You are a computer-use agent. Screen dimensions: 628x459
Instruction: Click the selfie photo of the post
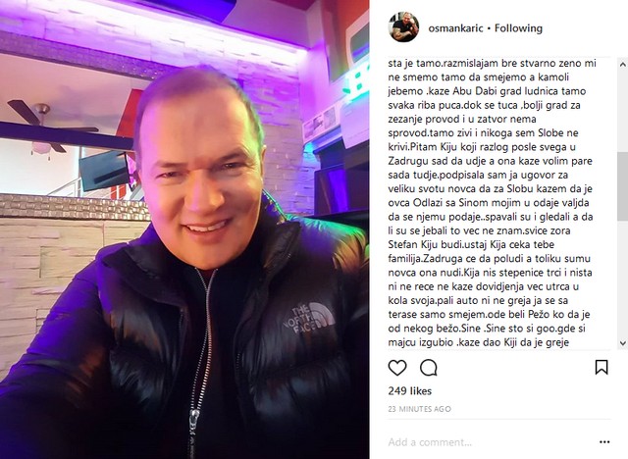[184, 229]
